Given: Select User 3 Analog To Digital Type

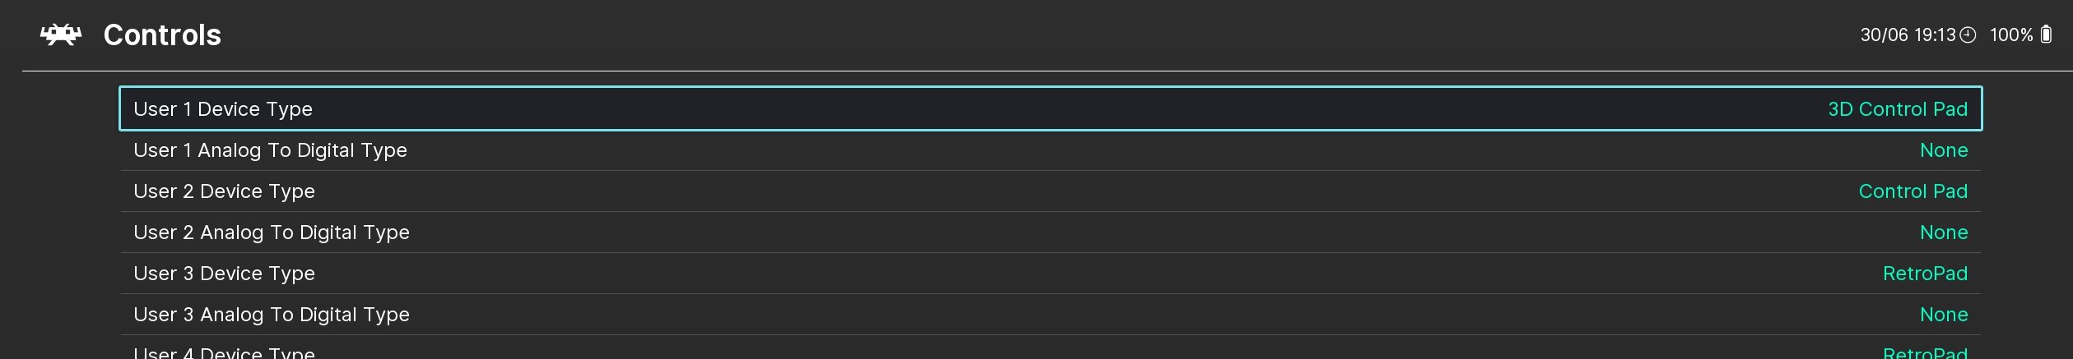Looking at the screenshot, I should 1050,315.
